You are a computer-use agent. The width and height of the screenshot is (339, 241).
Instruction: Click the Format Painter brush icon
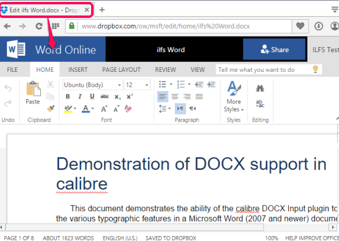click(51, 108)
